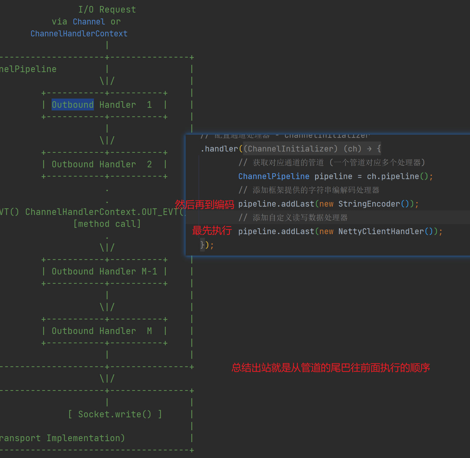Screen dimensions: 470x458
Task: Open the blue "ChannelHandlerContext" link under I/O Request
Action: 79,33
